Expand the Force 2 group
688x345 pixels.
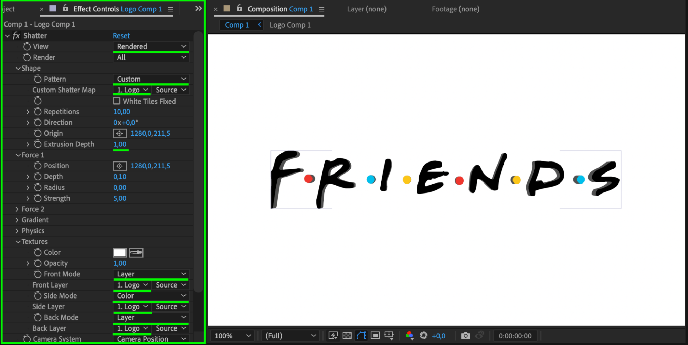(17, 209)
